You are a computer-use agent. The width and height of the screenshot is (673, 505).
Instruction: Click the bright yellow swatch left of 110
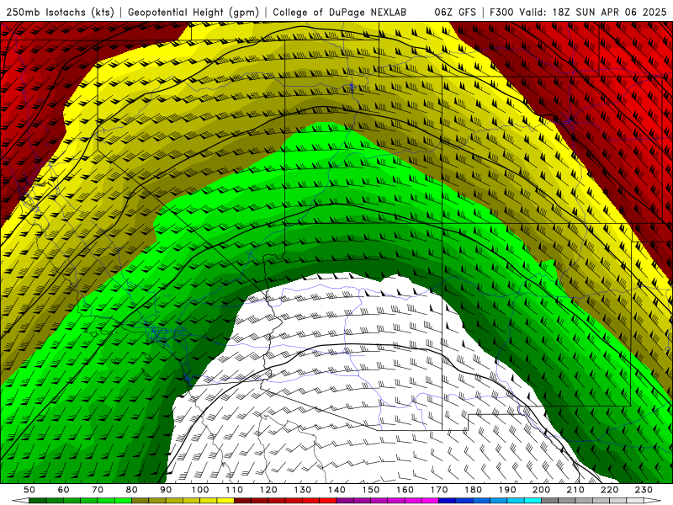pyautogui.click(x=225, y=501)
